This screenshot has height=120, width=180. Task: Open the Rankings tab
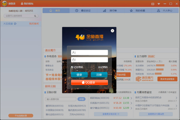point(111,10)
